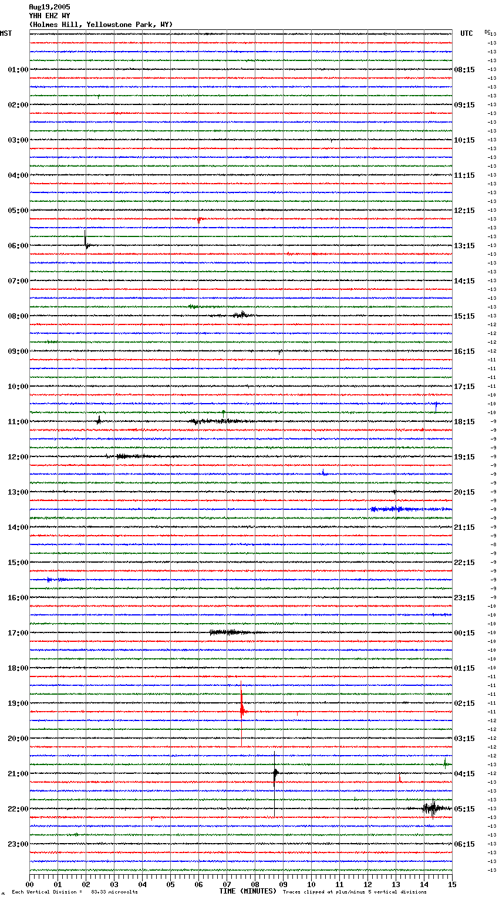
Task: Click the Holmes Hill, Yellowstone Park station name
Action: (101, 25)
